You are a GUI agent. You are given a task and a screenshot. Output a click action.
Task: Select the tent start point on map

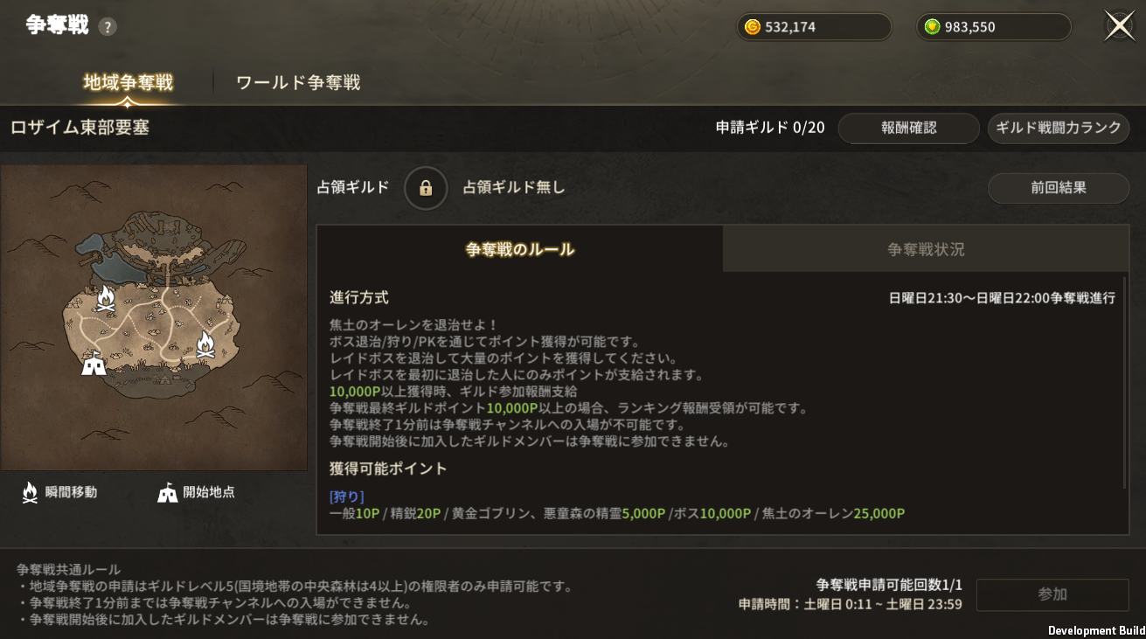pos(94,363)
